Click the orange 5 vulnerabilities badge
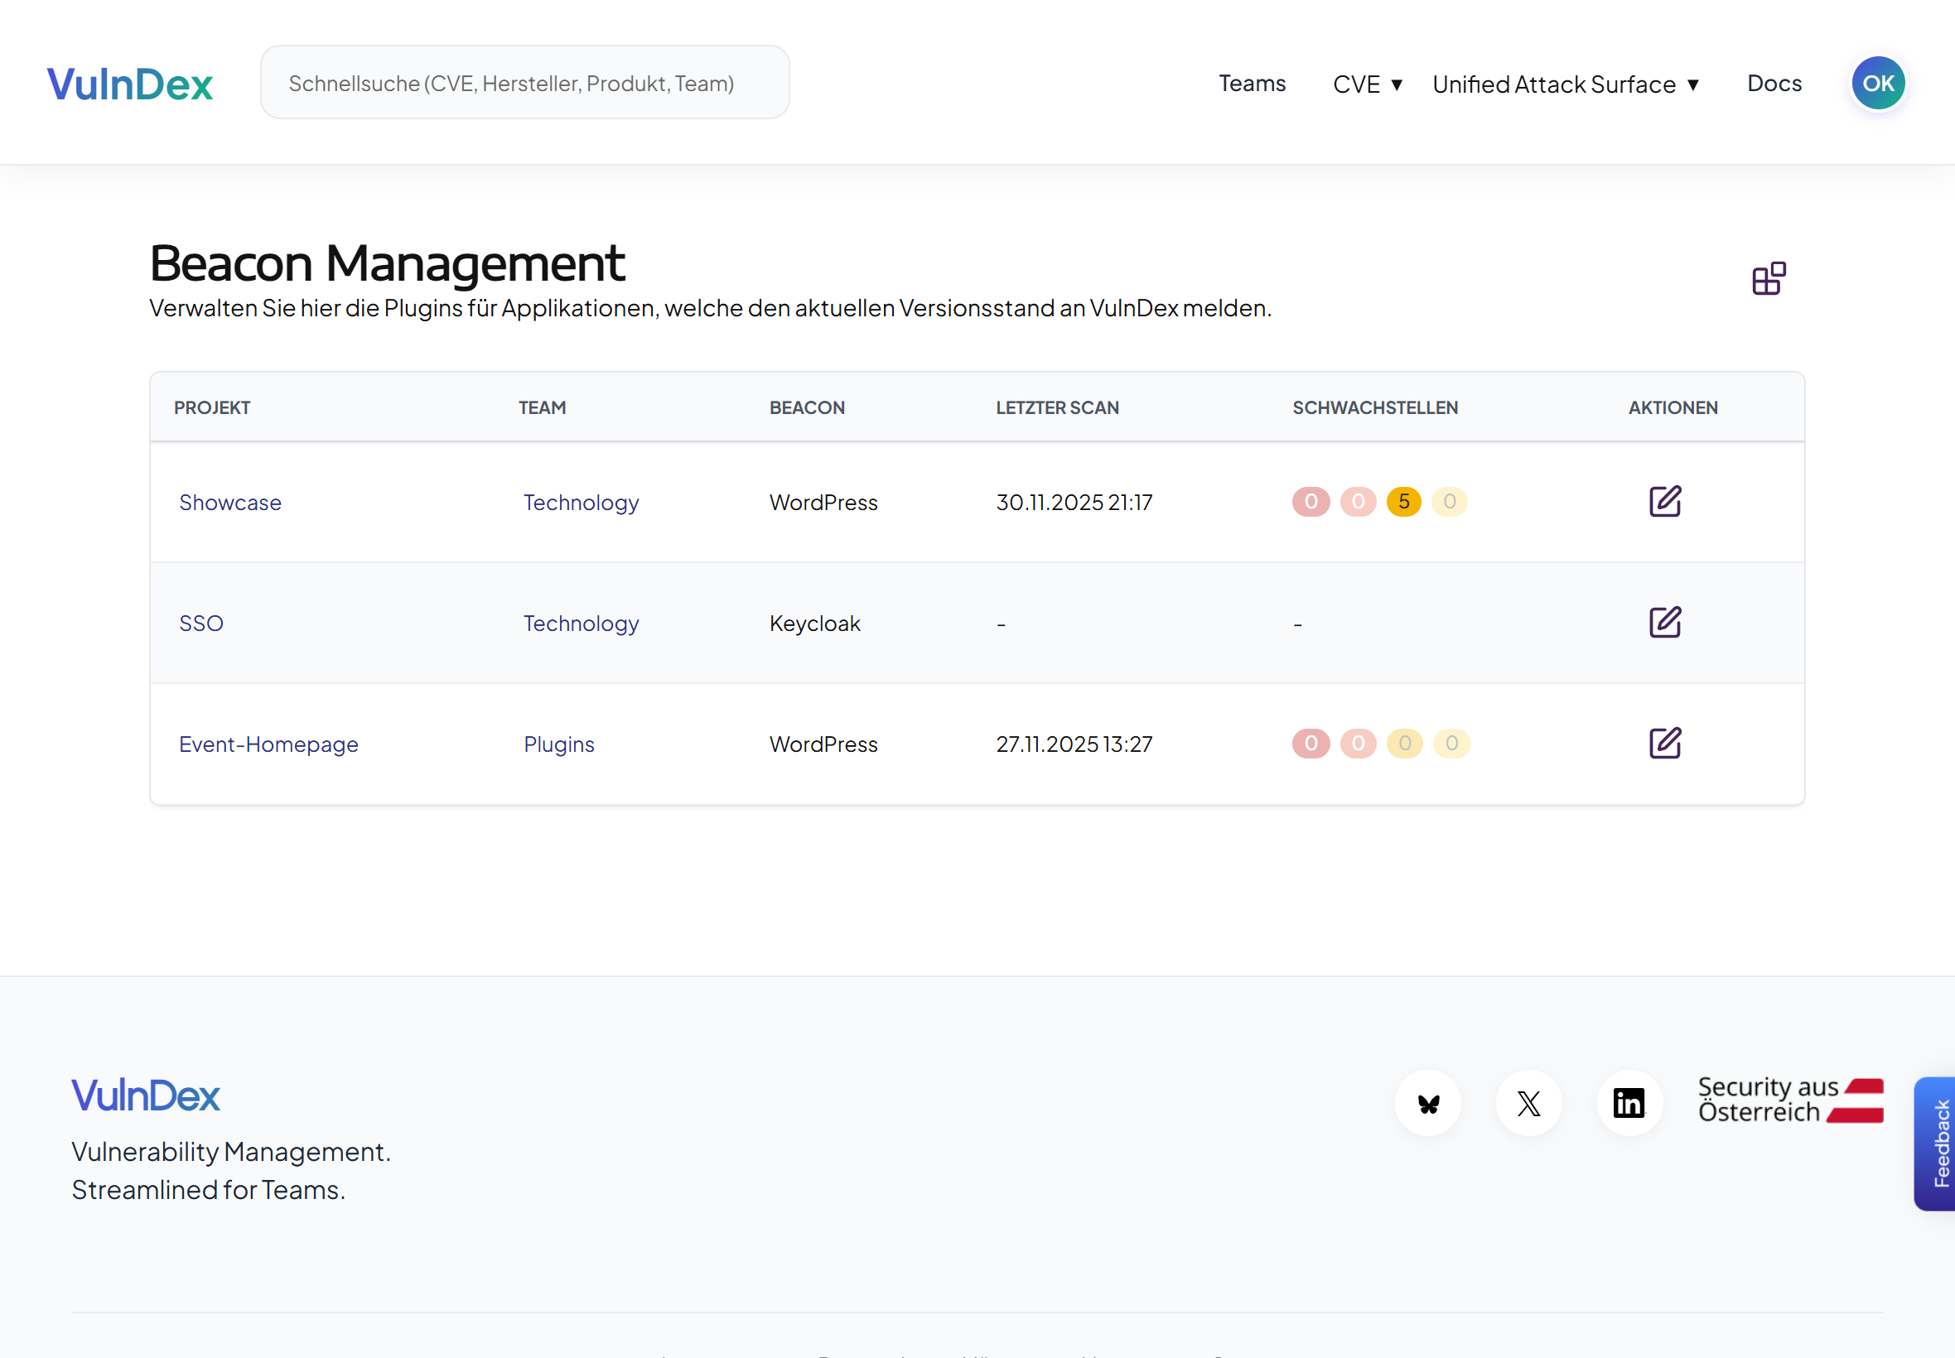This screenshot has height=1358, width=1955. point(1403,502)
